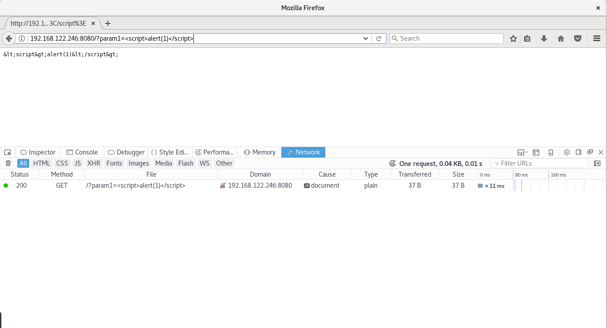
Task: Toggle the XHR request filter
Action: (94, 163)
